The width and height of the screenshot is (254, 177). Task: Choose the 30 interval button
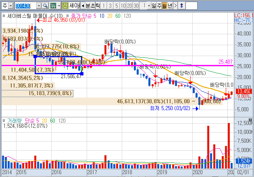tap(136, 6)
